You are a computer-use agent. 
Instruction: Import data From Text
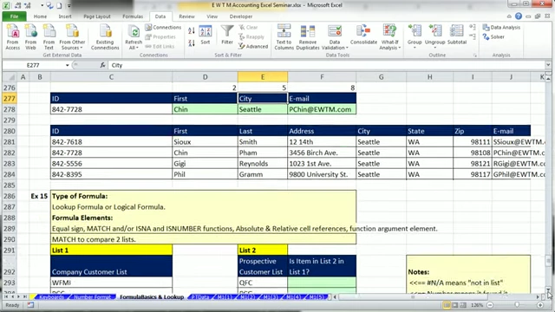[x=49, y=36]
